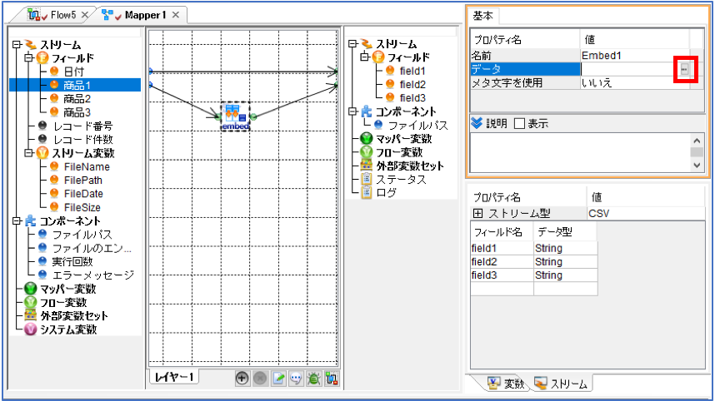The image size is (715, 401).
Task: Switch to the ストリーム bottom tab
Action: [x=561, y=384]
